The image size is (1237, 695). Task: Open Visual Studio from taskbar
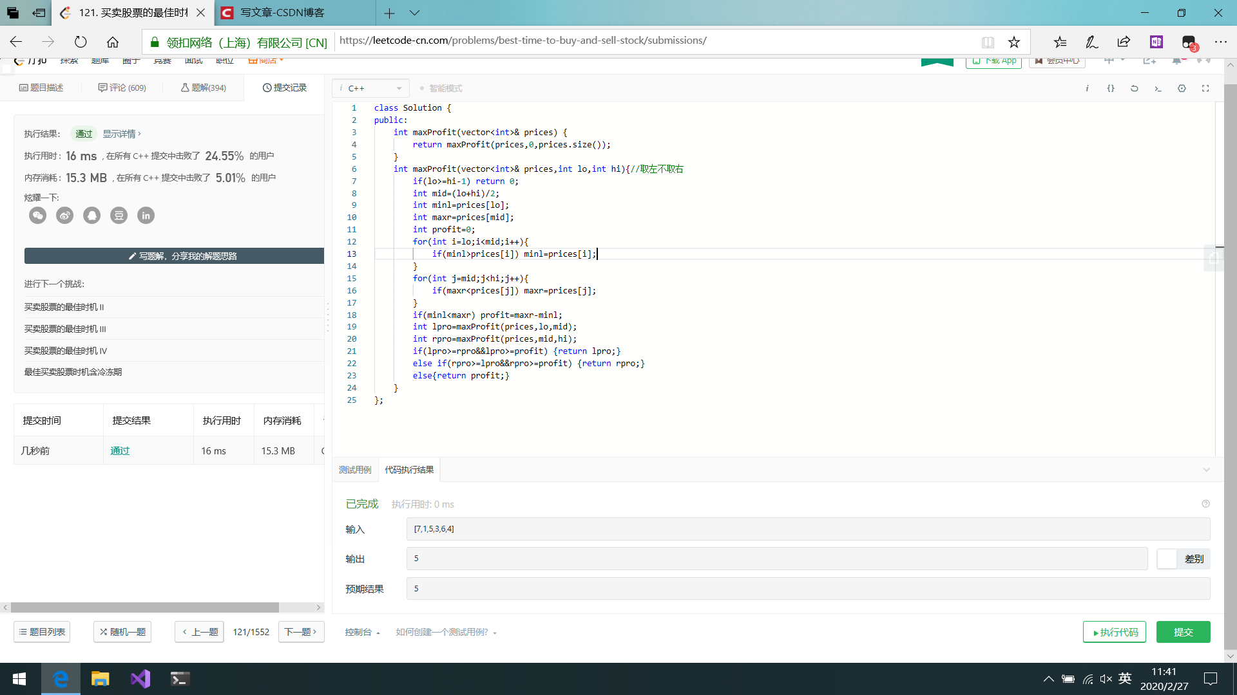click(140, 679)
